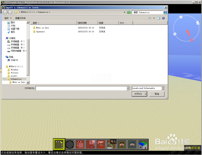
Task: Pick the Clone tool in bottom toolbar
Action: pyautogui.click(x=80, y=145)
